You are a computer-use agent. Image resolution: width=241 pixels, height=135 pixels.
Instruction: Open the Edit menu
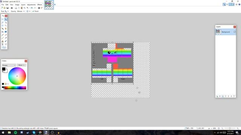click(7, 4)
